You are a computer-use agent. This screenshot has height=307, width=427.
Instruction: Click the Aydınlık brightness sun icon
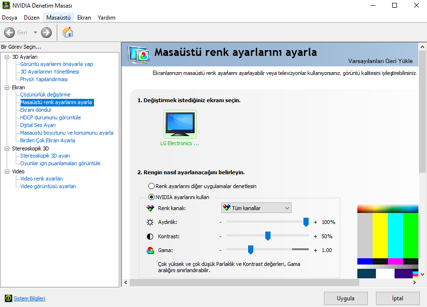pos(150,222)
